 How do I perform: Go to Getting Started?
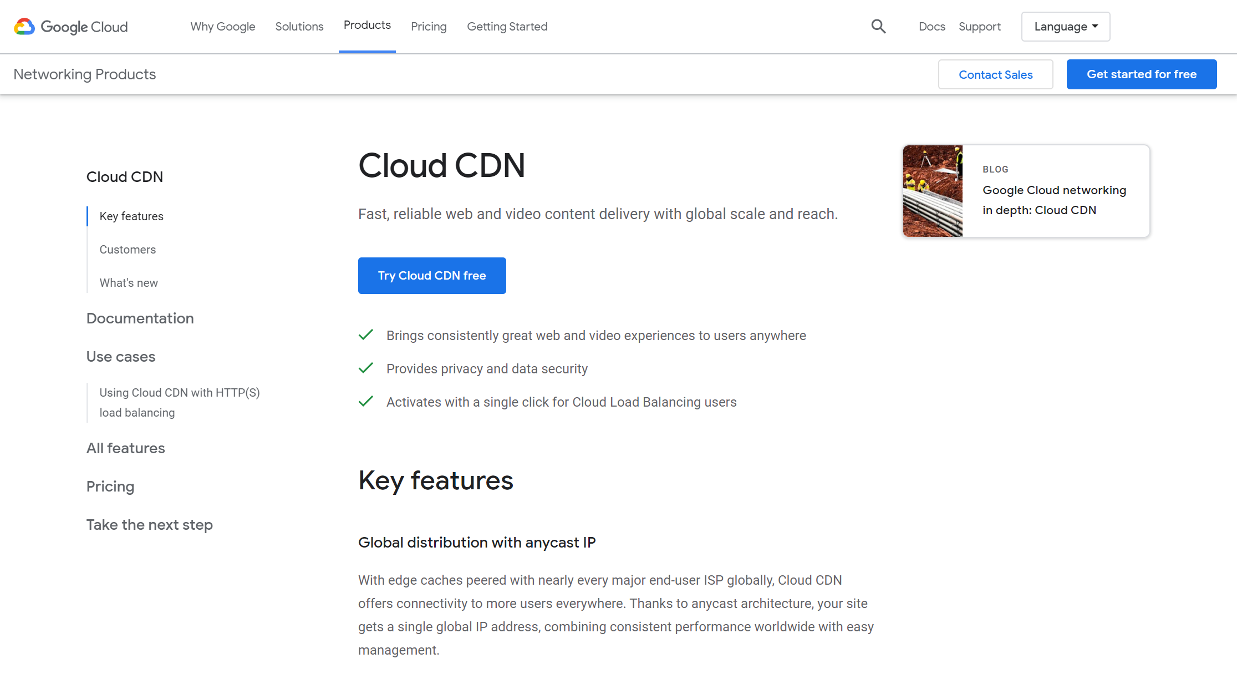point(507,27)
